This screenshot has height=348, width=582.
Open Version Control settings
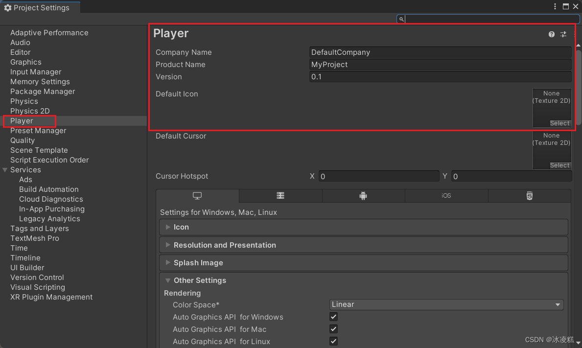[x=37, y=278]
